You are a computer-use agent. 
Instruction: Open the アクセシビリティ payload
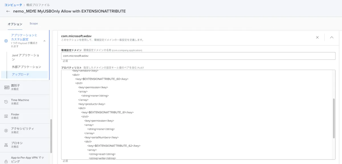[x=25, y=130]
